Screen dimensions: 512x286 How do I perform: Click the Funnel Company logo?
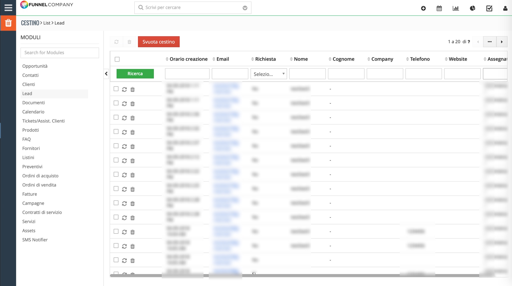click(x=47, y=5)
